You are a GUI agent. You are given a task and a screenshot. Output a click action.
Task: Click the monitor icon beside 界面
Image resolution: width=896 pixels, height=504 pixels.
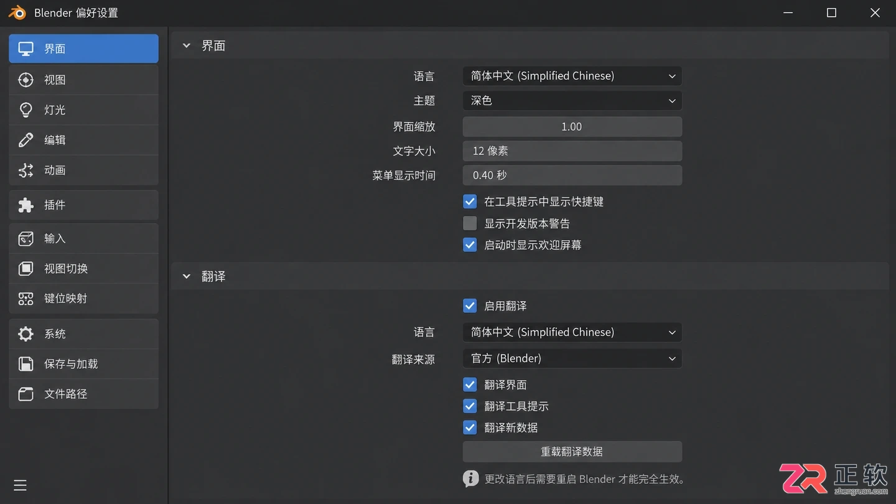(x=26, y=49)
